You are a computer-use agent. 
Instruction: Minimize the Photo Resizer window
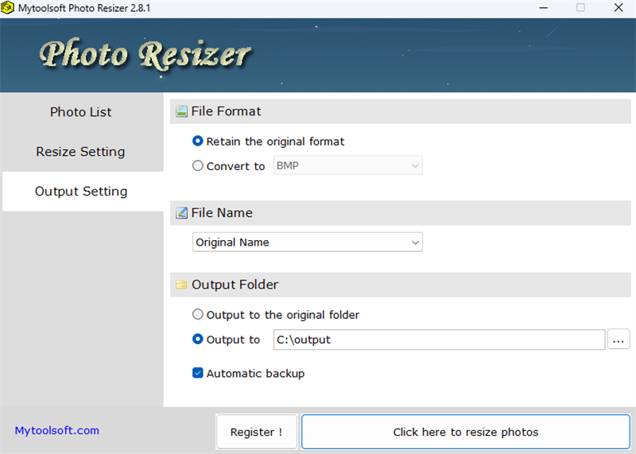pyautogui.click(x=544, y=8)
